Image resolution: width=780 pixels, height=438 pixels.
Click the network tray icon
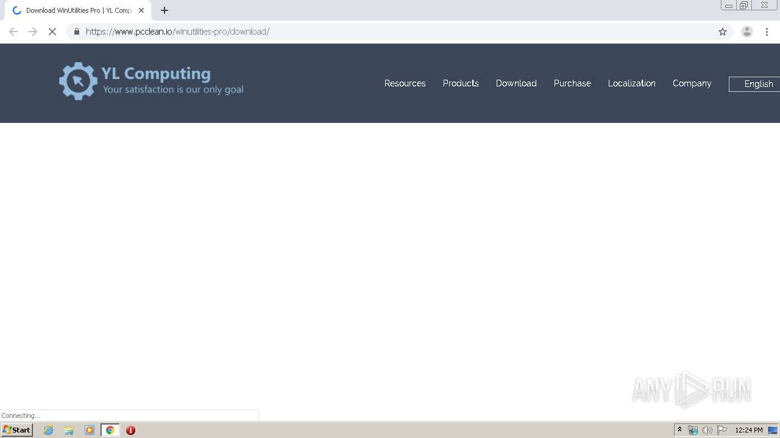coord(693,430)
